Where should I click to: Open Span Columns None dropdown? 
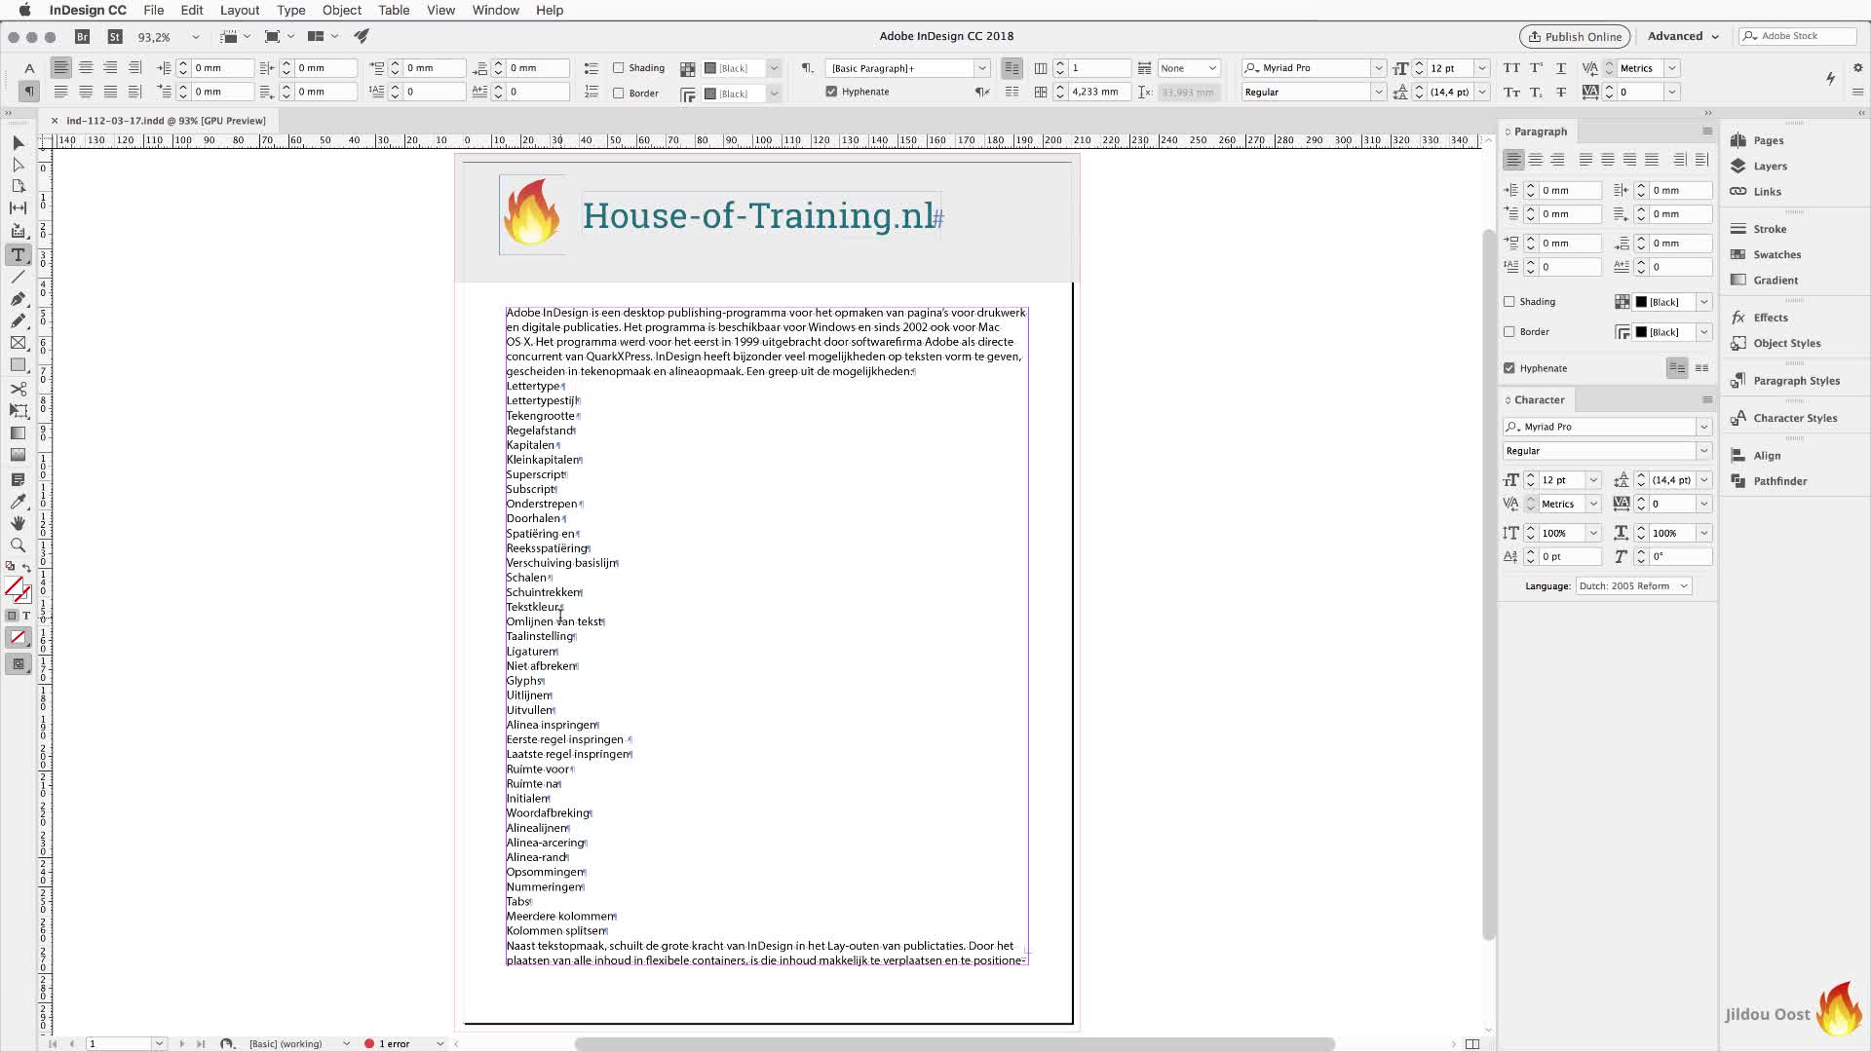tap(1190, 68)
